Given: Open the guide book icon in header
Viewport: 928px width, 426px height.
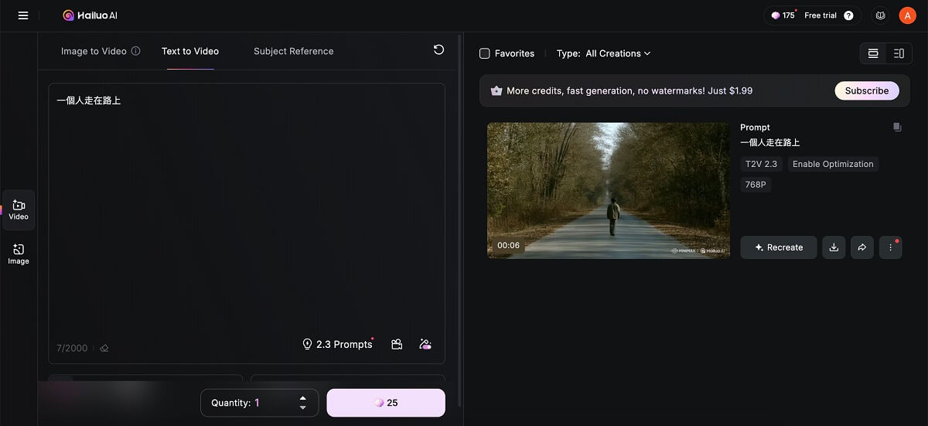Looking at the screenshot, I should click(x=880, y=15).
